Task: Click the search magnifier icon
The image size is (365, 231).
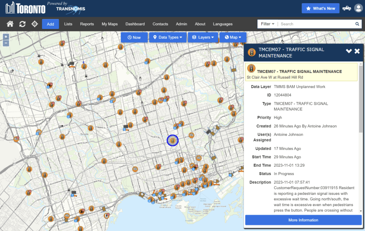Action: pyautogui.click(x=357, y=24)
